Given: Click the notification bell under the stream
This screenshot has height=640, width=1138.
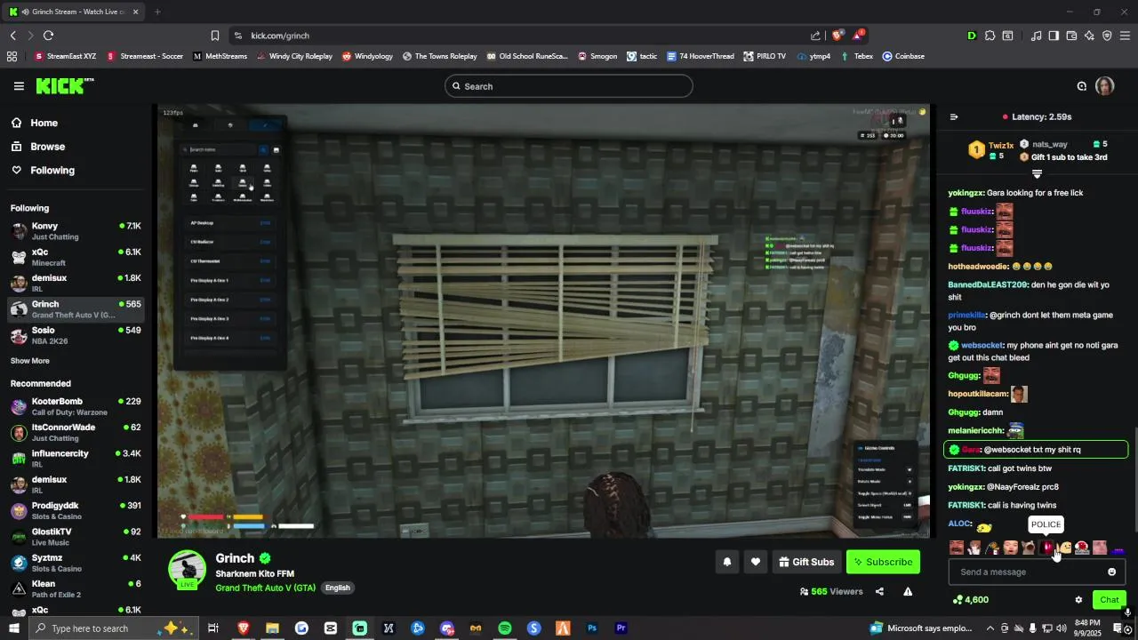Looking at the screenshot, I should point(727,562).
